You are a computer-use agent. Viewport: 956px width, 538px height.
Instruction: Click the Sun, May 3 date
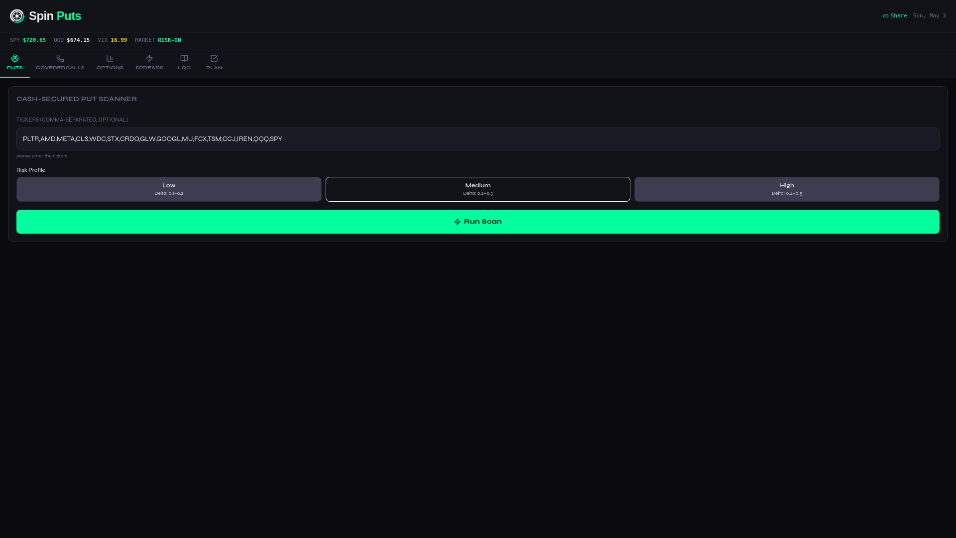point(929,16)
